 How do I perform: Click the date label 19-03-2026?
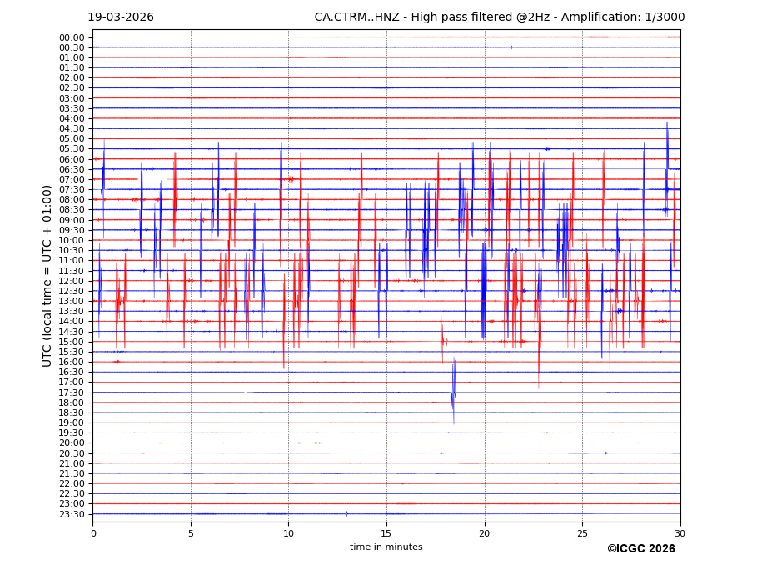pos(121,17)
